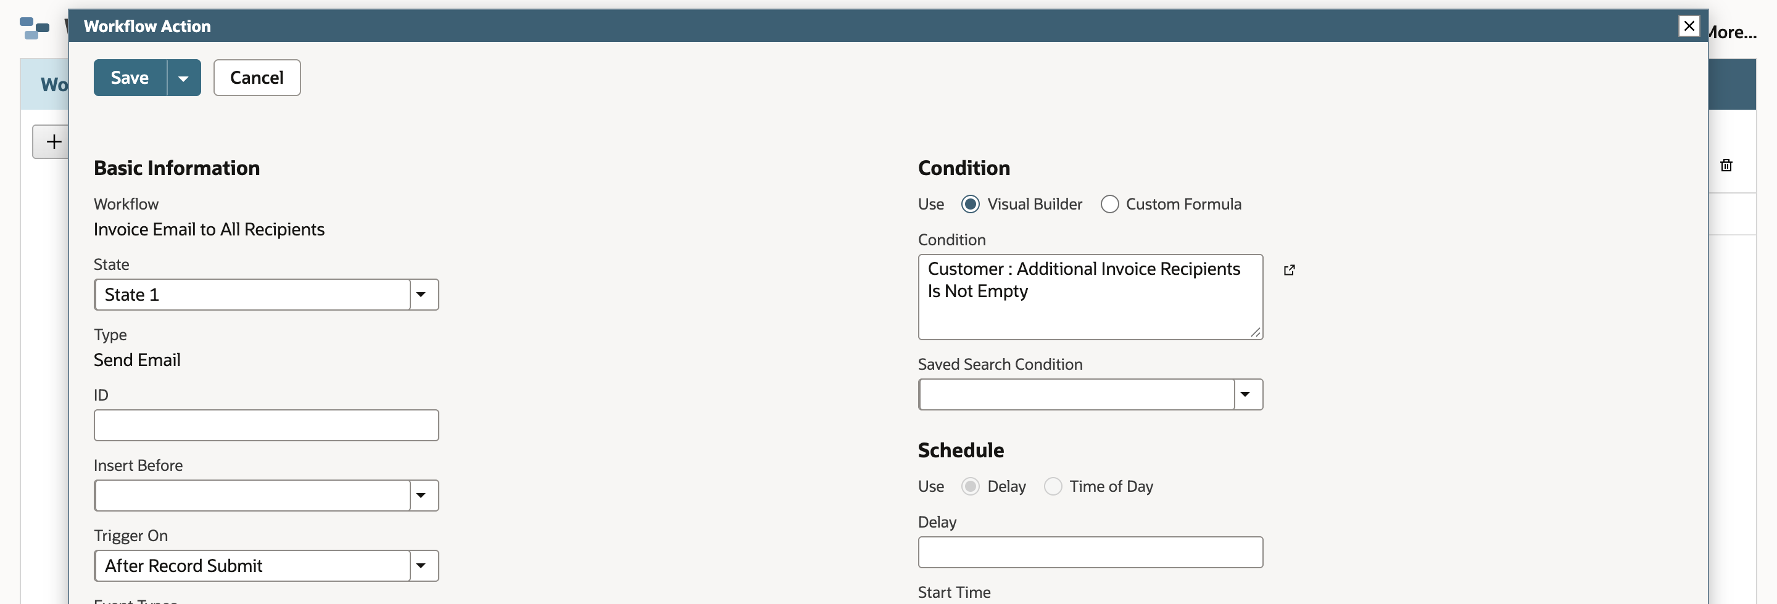
Task: Click the More... menu in the background page
Action: [x=1732, y=33]
